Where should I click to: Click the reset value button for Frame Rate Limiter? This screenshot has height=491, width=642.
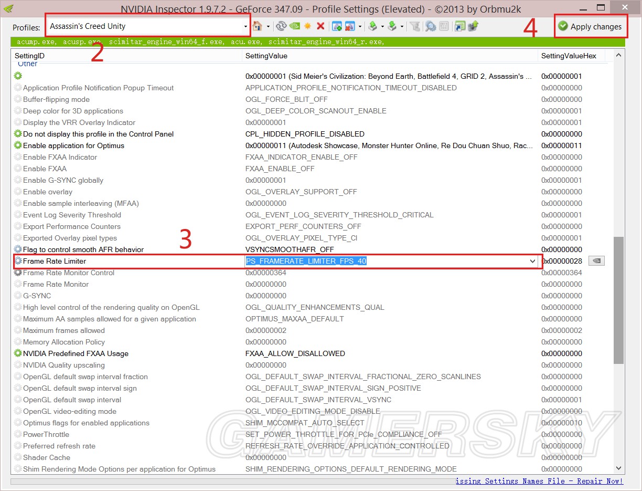(596, 261)
